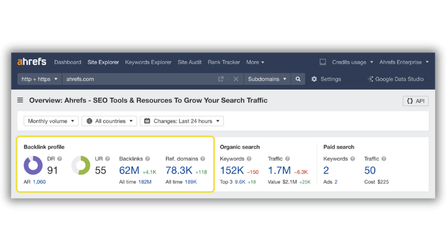Click the UR help question mark
This screenshot has height=251, width=446.
tap(107, 159)
